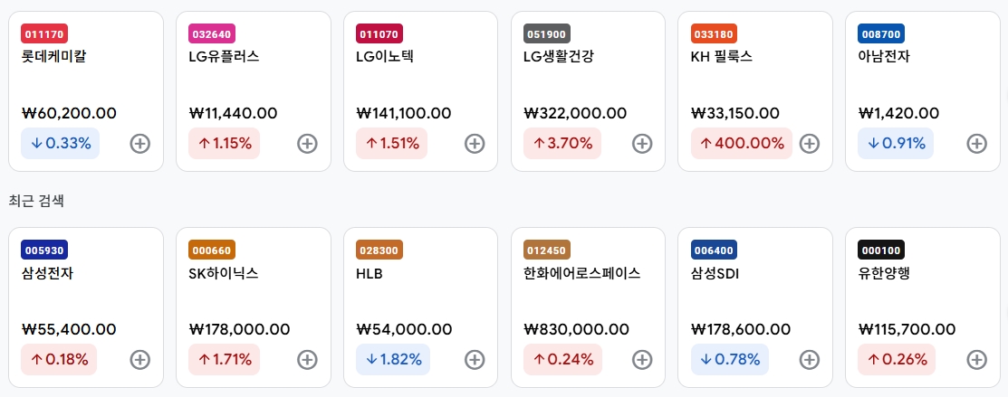Open the LG생활건강 price ₩322,000.00
The height and width of the screenshot is (397, 1008).
pyautogui.click(x=575, y=113)
